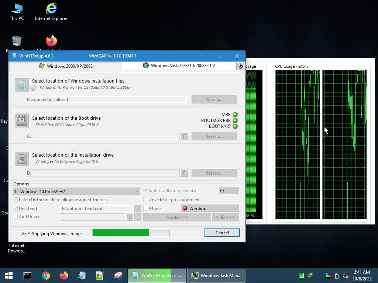
Task: Switch to Windows Vista/7/8/10/2008/2012 tab
Action: point(179,66)
